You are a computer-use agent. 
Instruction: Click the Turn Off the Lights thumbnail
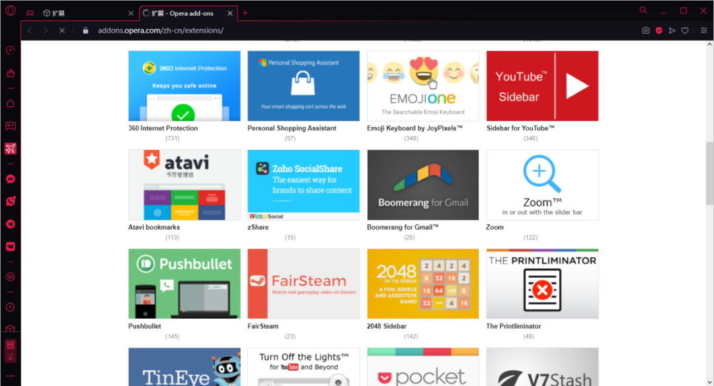[x=303, y=367]
